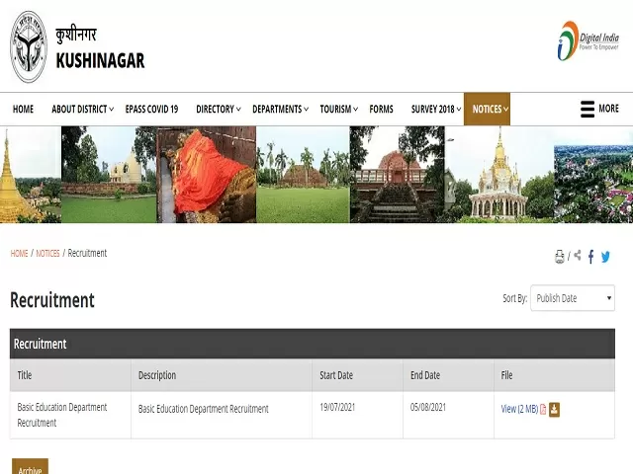Expand the Departments menu
This screenshot has height=474, width=633.
point(280,110)
